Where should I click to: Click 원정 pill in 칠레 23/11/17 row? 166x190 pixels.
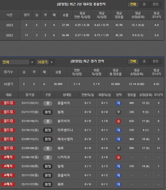(x=48, y=112)
